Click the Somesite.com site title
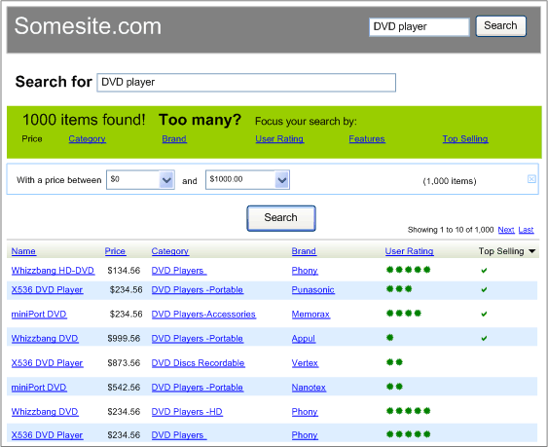This screenshot has height=447, width=548. coord(88,26)
